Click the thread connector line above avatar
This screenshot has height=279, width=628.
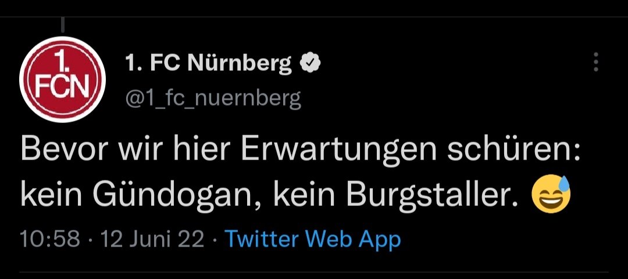pos(62,24)
